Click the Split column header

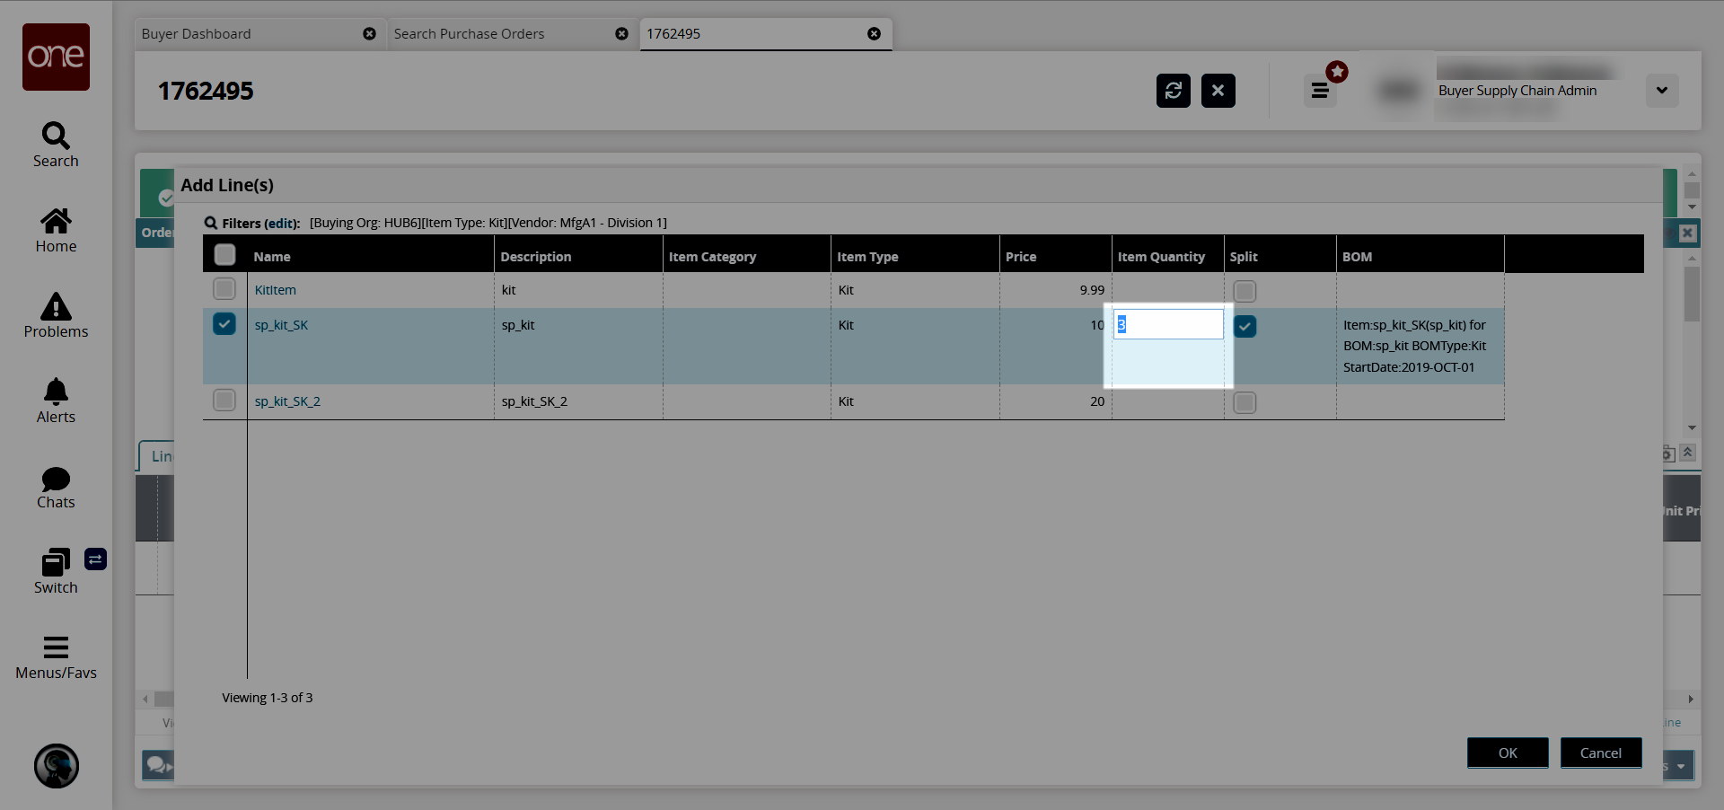pos(1280,256)
